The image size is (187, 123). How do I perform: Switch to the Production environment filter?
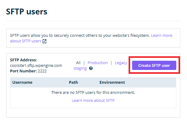point(97,63)
